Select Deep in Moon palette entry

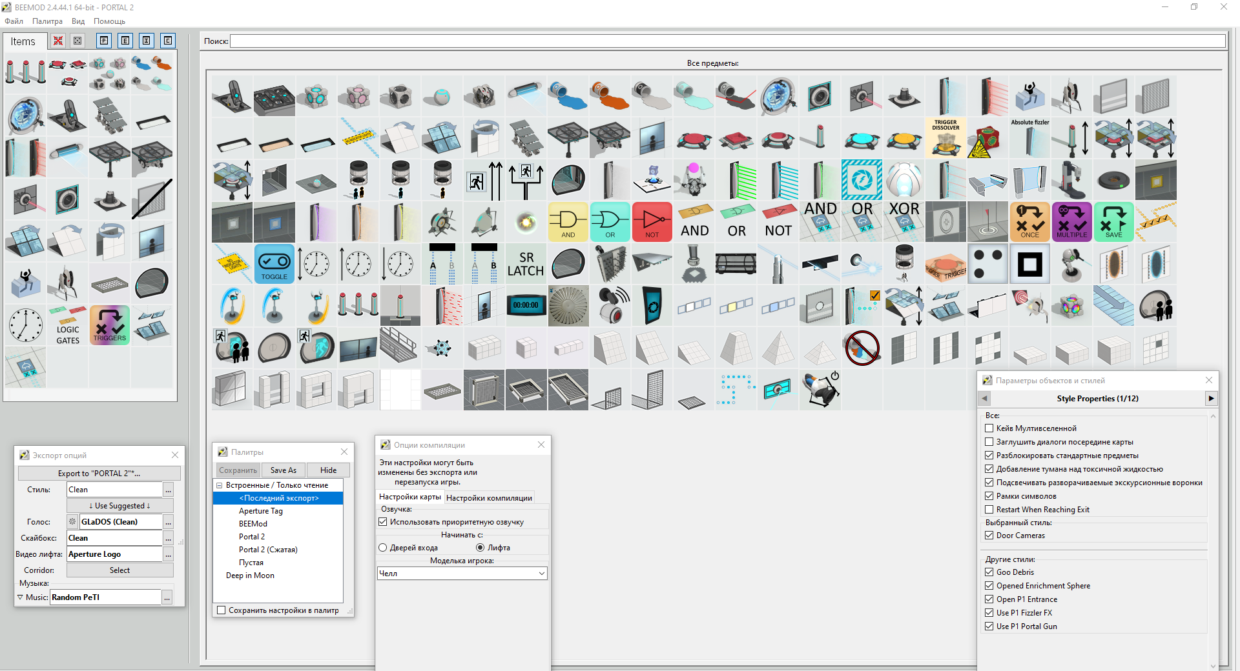[x=250, y=576]
